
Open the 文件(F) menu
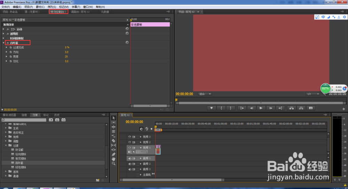[6, 7]
